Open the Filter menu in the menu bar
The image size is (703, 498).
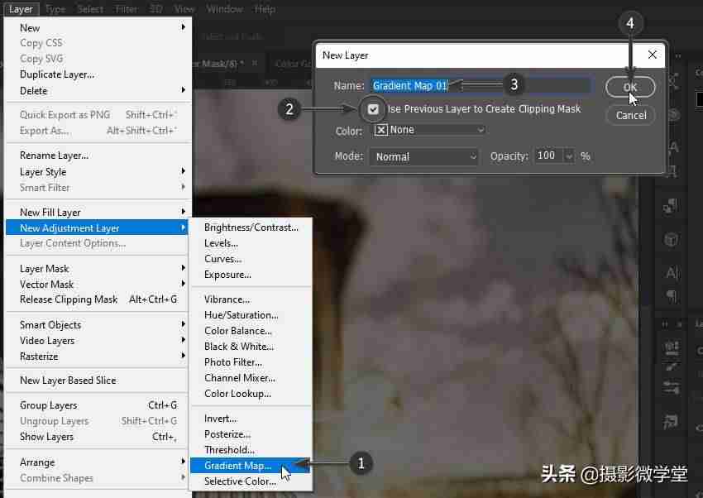(127, 9)
